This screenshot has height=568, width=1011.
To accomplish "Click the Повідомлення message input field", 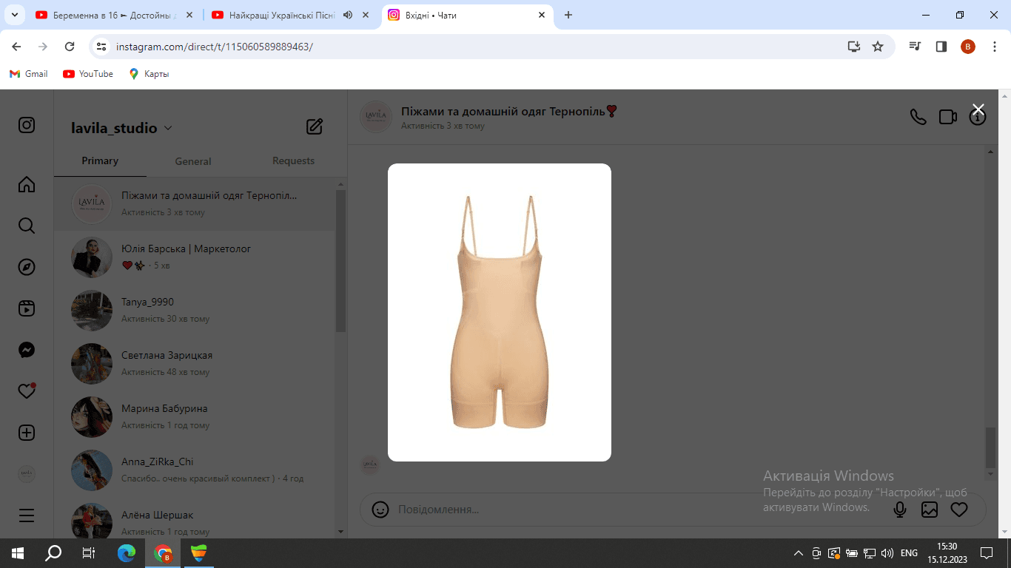I will [x=637, y=510].
